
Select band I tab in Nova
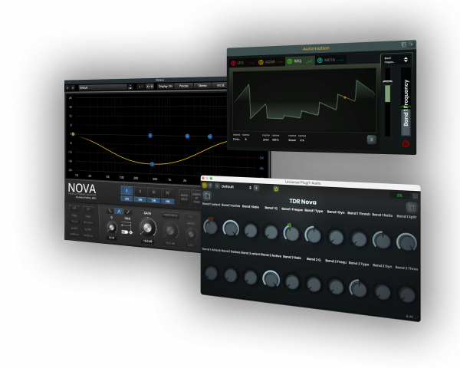(127, 191)
